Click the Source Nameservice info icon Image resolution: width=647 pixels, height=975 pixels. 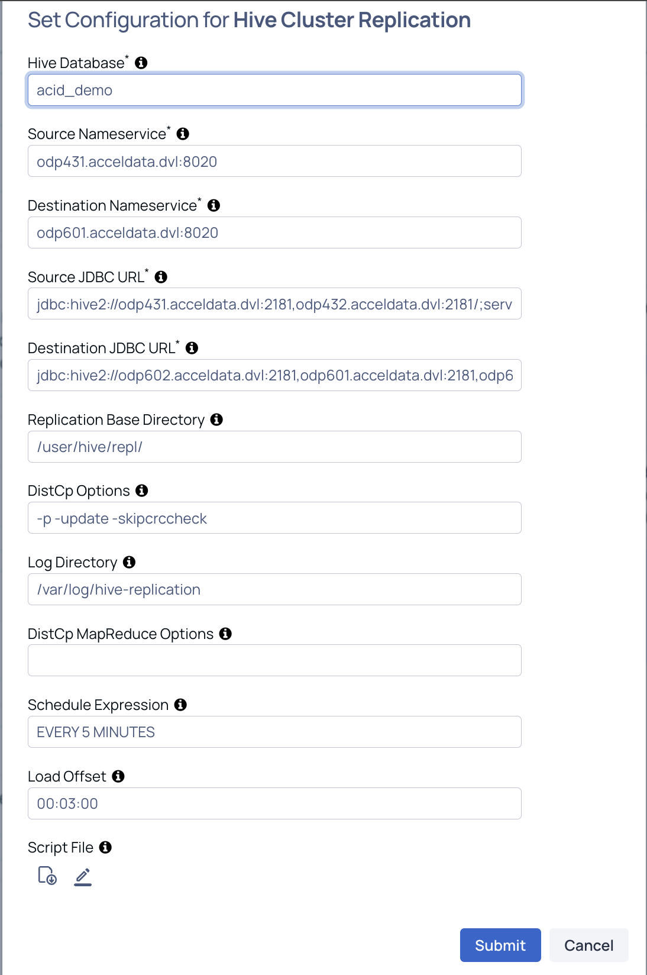(x=183, y=134)
